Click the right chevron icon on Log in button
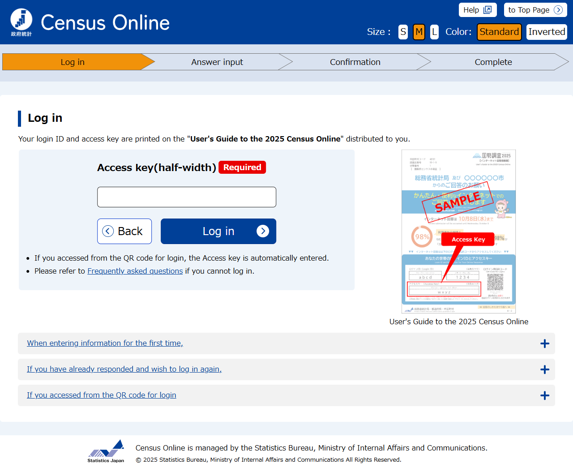This screenshot has height=472, width=573. (x=263, y=231)
